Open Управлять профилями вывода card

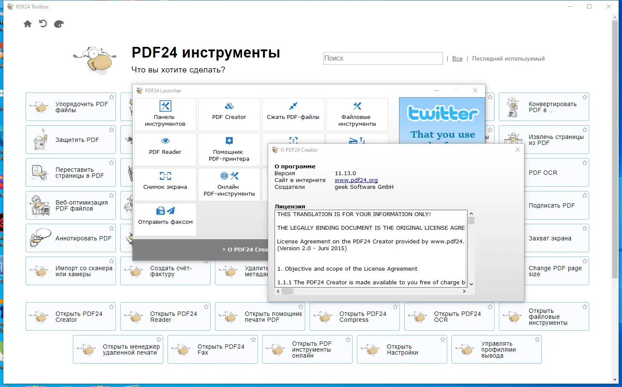tap(497, 349)
